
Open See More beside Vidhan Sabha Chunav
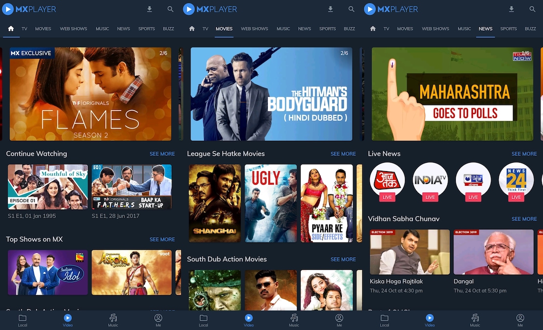524,219
